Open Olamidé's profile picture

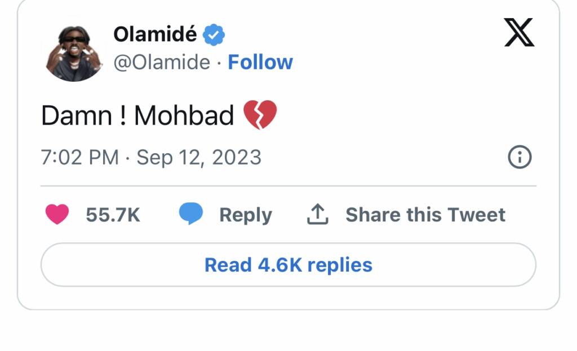(74, 53)
